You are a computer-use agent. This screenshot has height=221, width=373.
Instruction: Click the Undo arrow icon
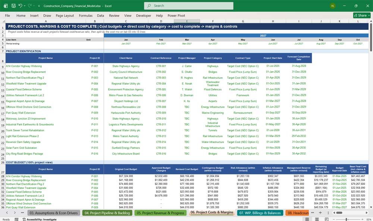(20, 6)
